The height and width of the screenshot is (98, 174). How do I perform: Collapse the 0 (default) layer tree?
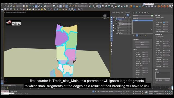click(114, 19)
